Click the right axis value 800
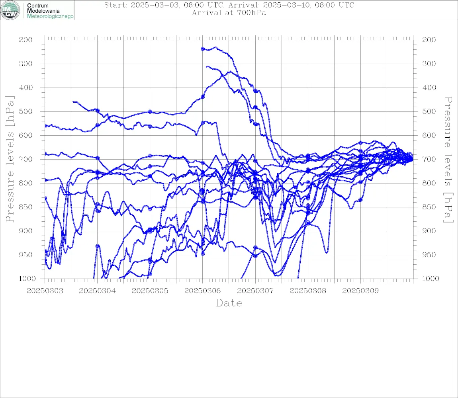The height and width of the screenshot is (398, 458). 429,183
